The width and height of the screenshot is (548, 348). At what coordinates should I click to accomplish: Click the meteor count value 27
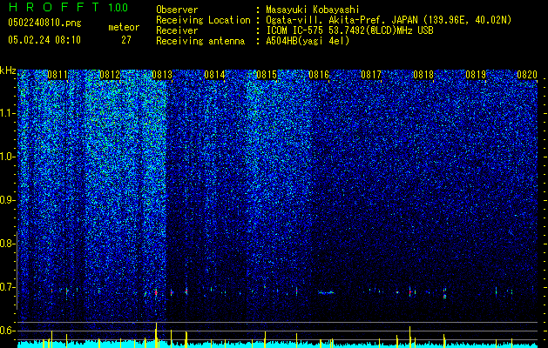click(x=126, y=40)
